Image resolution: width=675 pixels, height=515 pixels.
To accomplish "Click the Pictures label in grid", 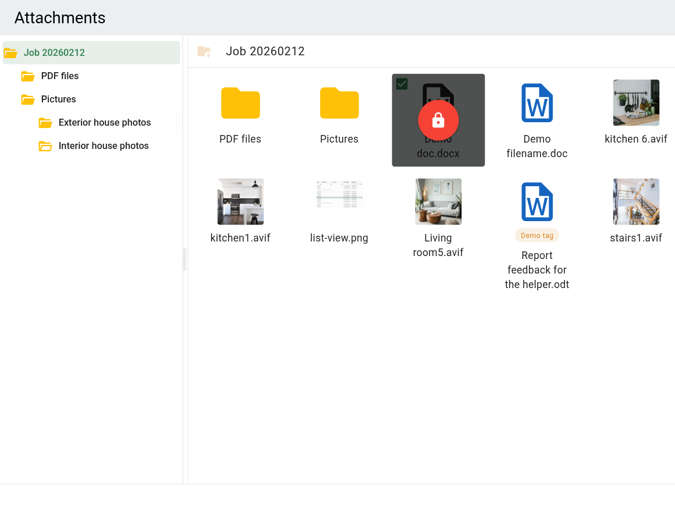I will coord(339,138).
